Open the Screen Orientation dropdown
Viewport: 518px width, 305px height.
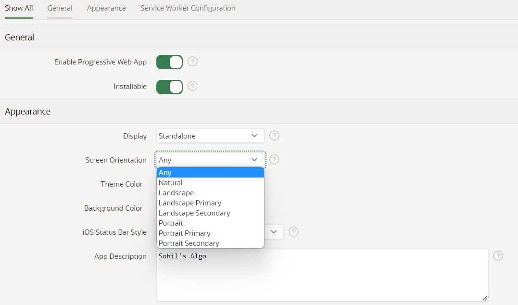pyautogui.click(x=210, y=159)
